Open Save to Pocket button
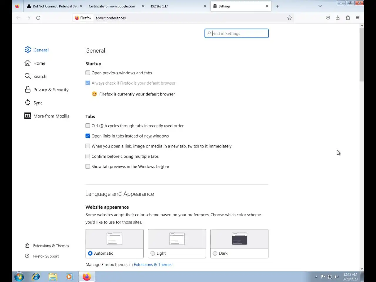 click(328, 18)
